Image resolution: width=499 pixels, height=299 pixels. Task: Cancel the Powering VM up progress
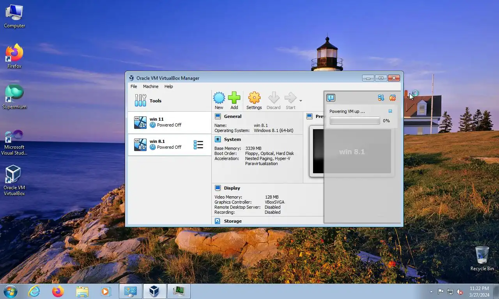coord(390,111)
